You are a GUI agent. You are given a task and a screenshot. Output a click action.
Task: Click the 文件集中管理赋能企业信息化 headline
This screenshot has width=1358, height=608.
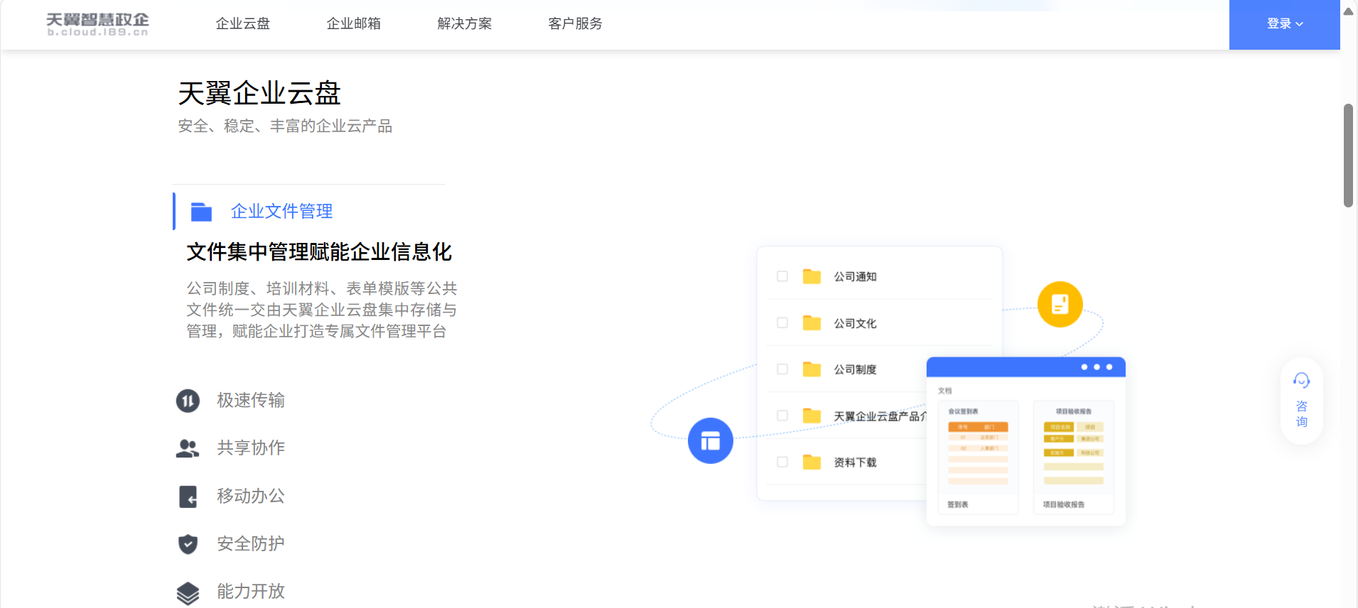coord(319,251)
